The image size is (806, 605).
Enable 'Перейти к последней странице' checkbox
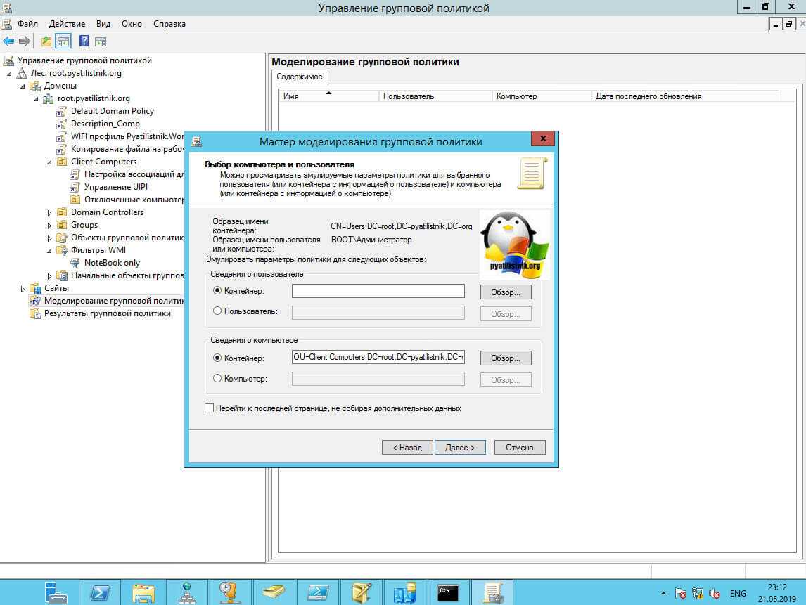209,408
